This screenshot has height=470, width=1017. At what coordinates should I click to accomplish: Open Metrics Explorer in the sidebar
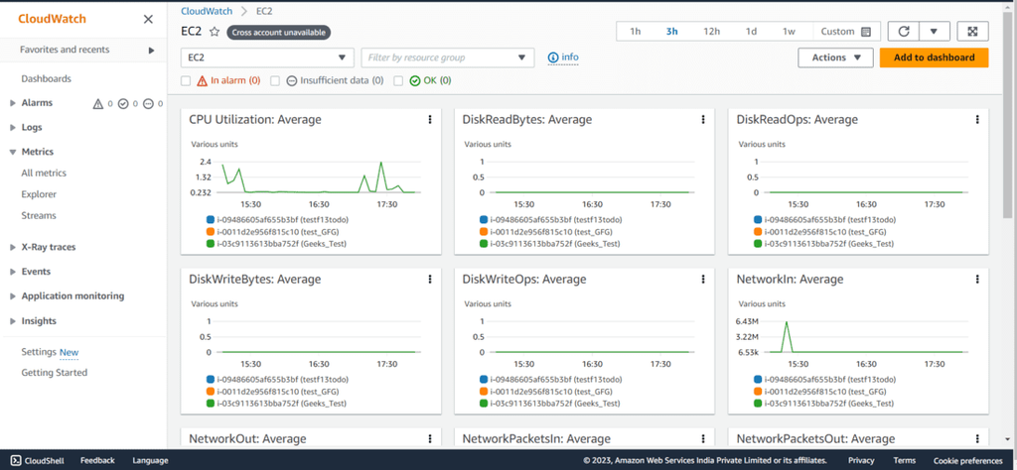pyautogui.click(x=39, y=194)
